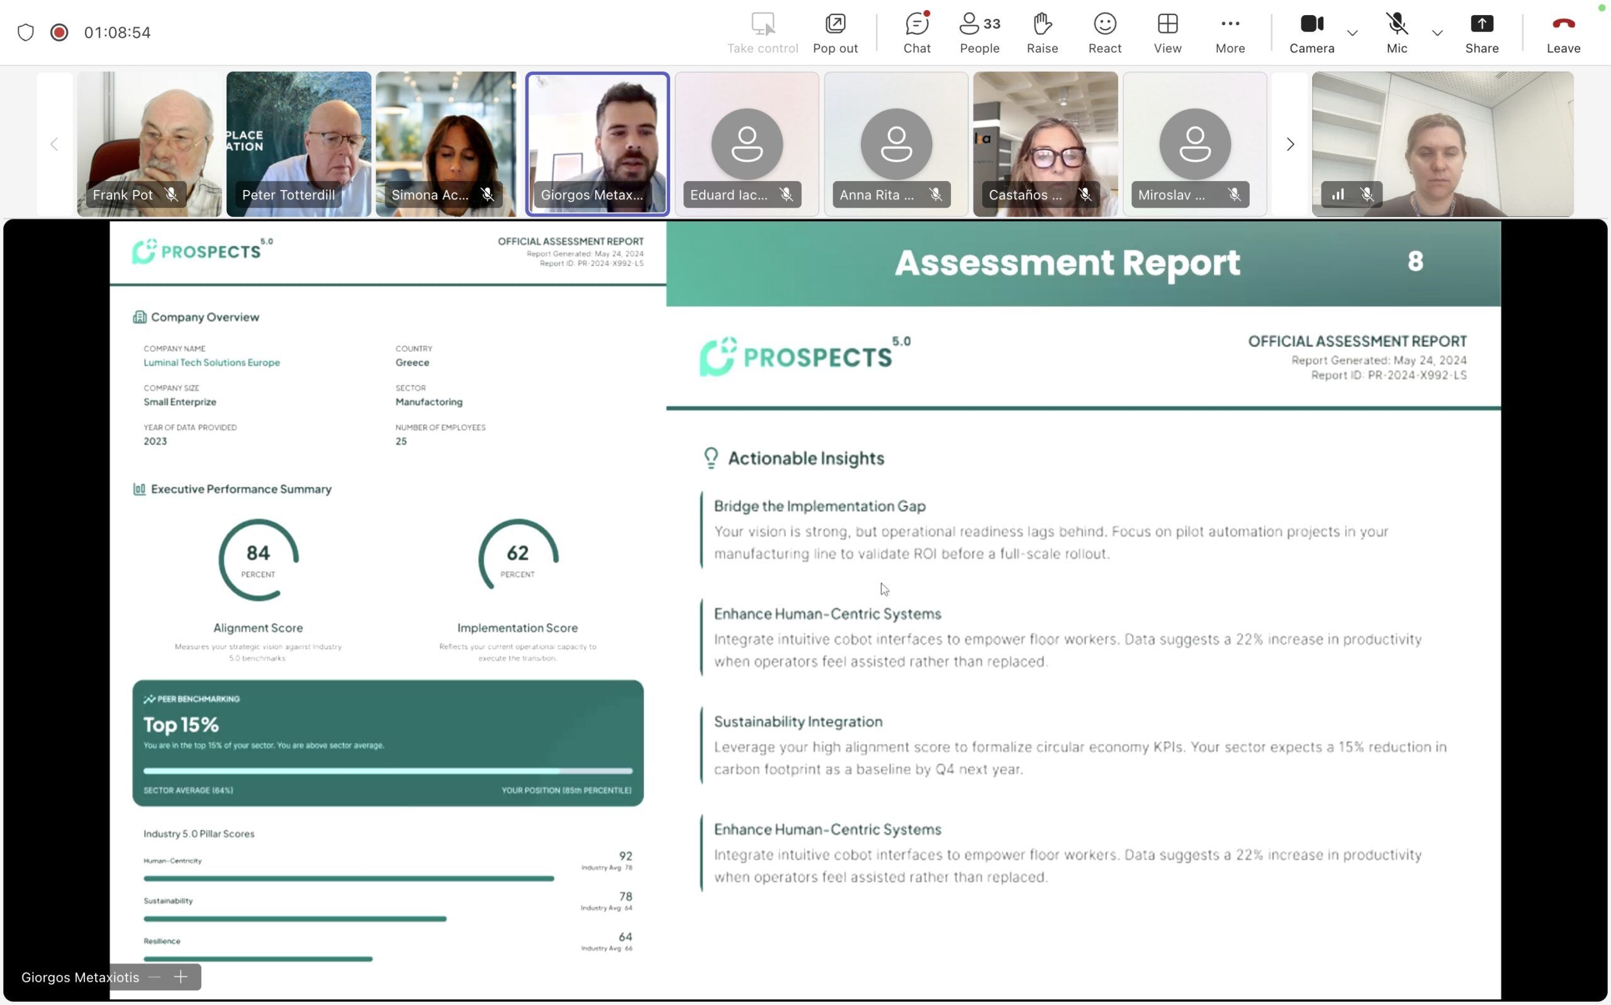Select Miroslav participant tile
The width and height of the screenshot is (1611, 1005).
coord(1195,144)
